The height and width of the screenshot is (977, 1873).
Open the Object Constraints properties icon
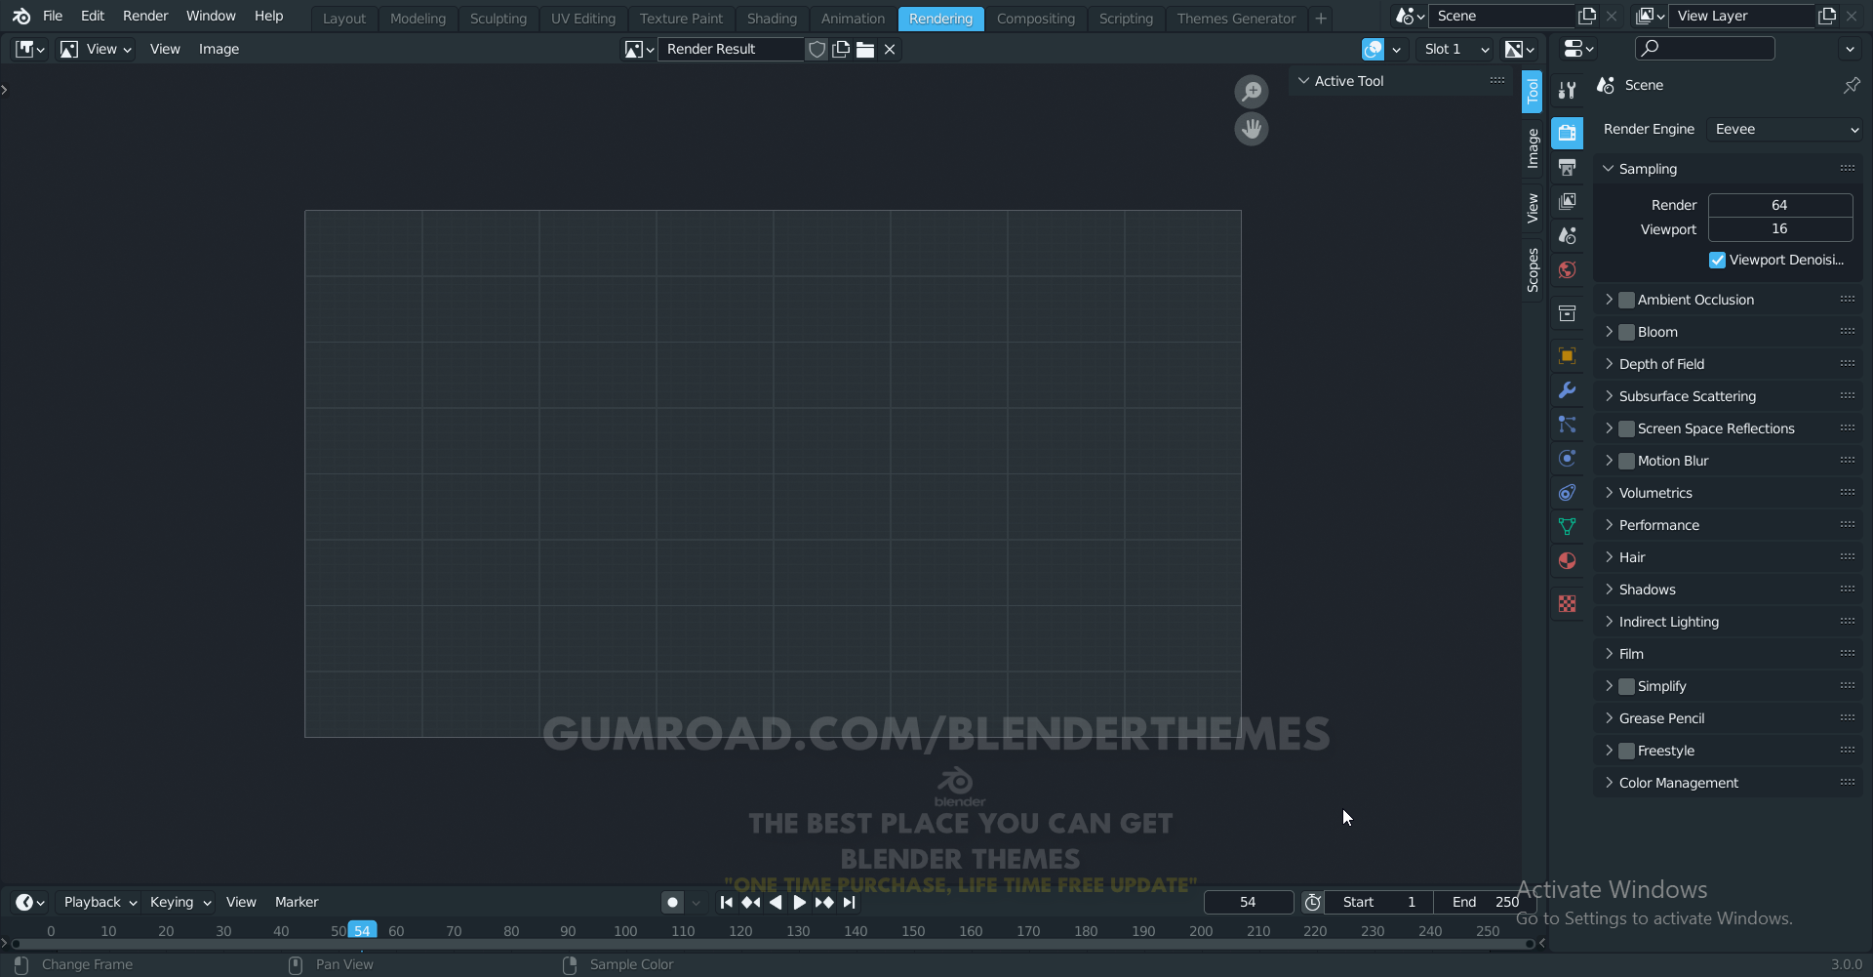[1567, 493]
